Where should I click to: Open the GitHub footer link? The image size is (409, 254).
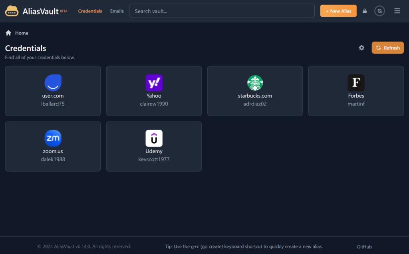click(x=364, y=247)
